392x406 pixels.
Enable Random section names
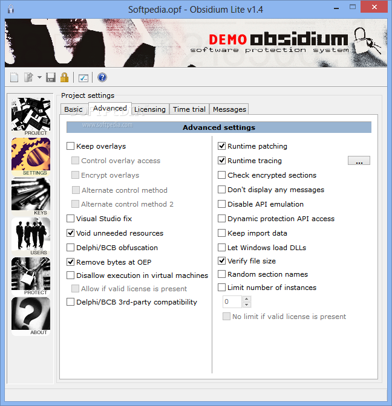point(221,274)
